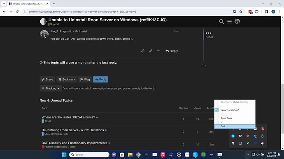Viewport: 284px width, 159px height.
Task: Copy post link using chain icon
Action: pos(143,51)
